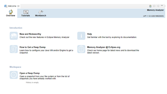The height and width of the screenshot is (94, 167).
Task: Click the Help info icon
Action: coord(81,36)
